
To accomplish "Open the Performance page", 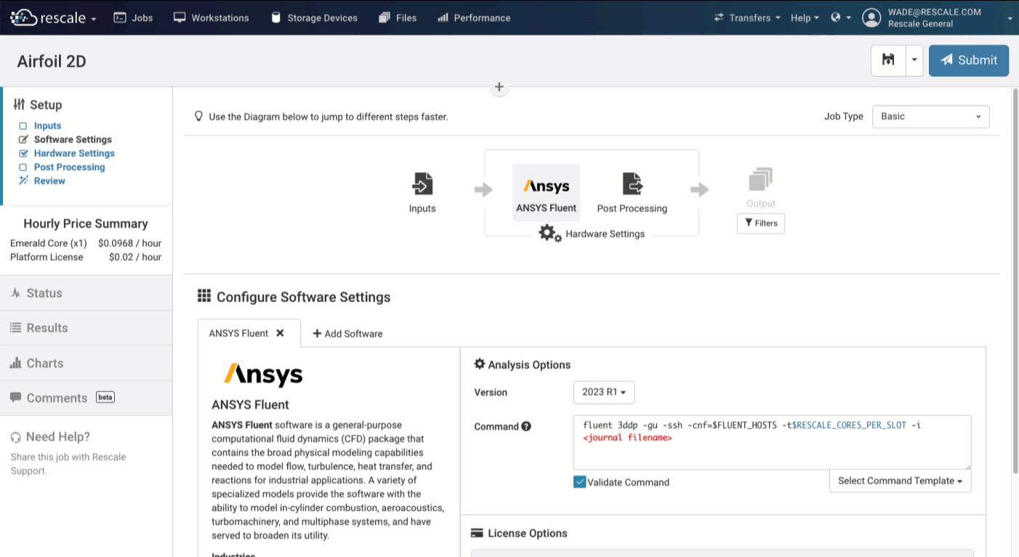I will 474,17.
